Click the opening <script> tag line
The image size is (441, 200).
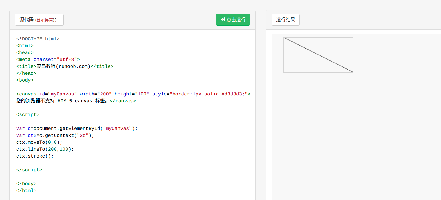(28, 115)
